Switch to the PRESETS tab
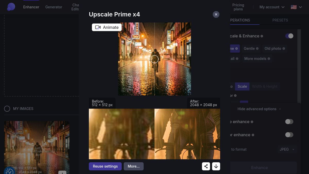The image size is (309, 174). point(280,20)
